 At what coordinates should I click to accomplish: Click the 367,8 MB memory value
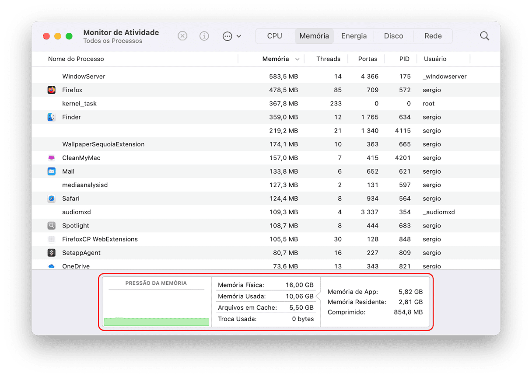pyautogui.click(x=283, y=104)
